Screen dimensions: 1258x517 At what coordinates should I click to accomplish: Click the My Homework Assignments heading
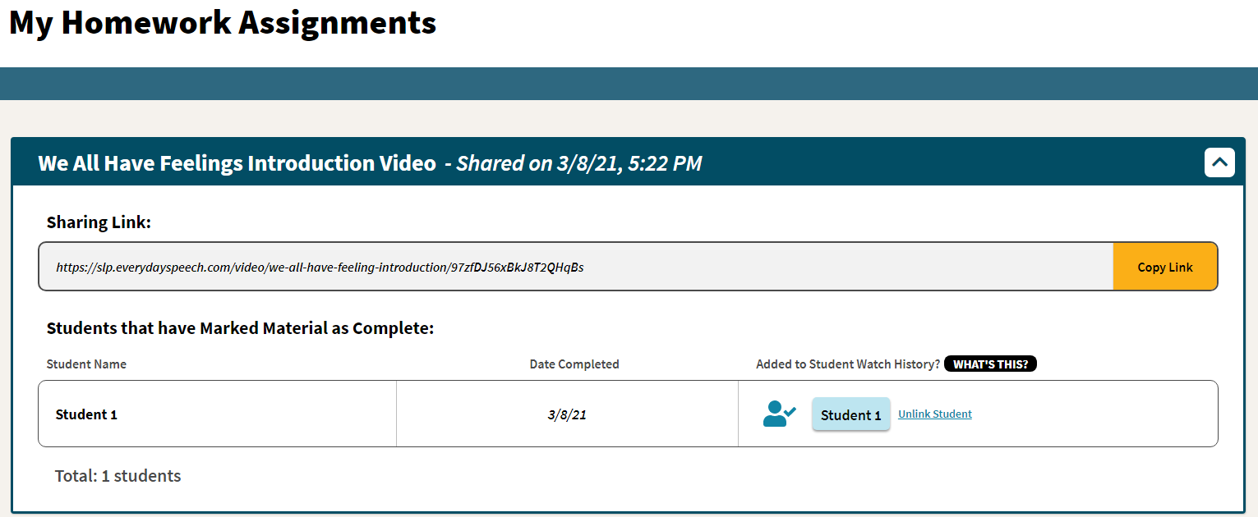tap(223, 23)
